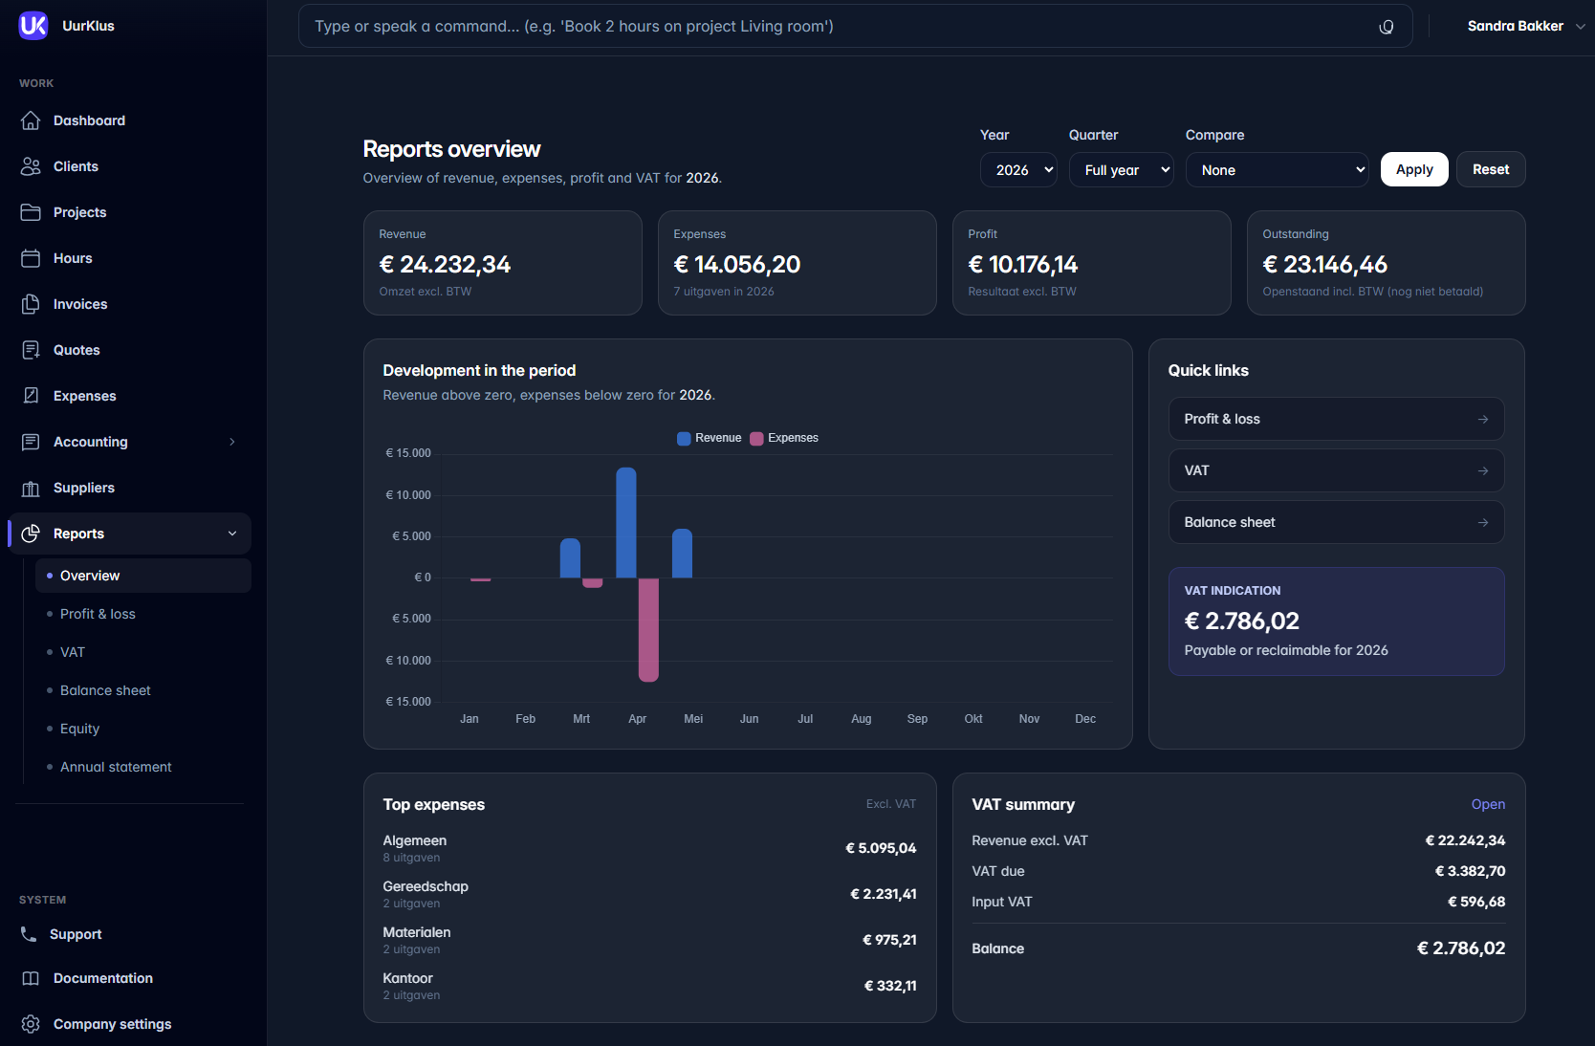Click the Reports pie chart icon
The image size is (1595, 1046).
(31, 534)
